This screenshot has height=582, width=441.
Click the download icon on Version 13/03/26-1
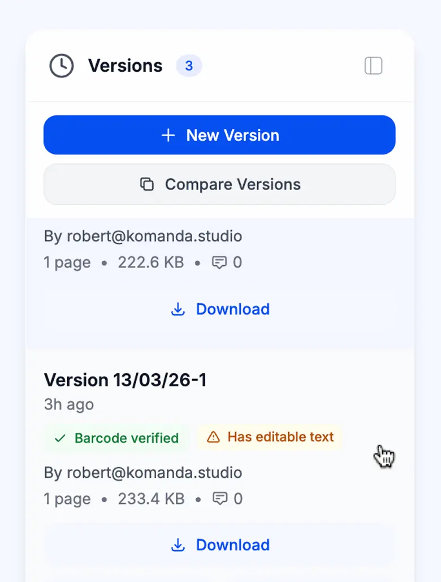pos(178,545)
